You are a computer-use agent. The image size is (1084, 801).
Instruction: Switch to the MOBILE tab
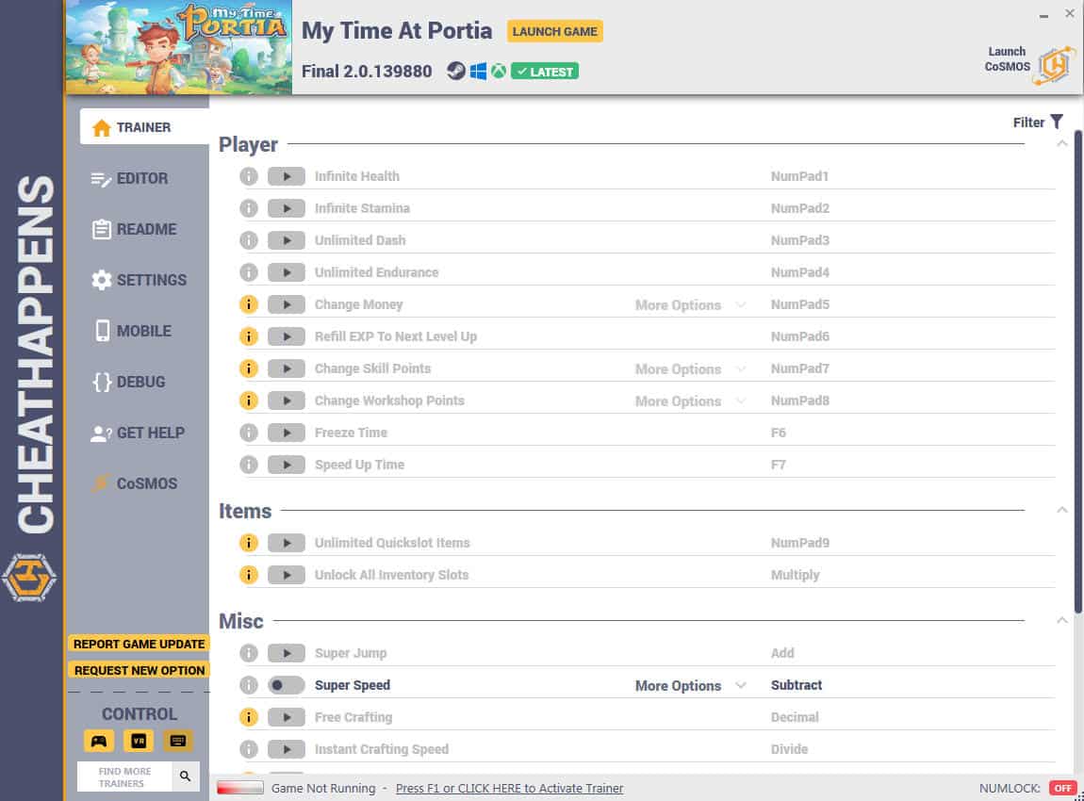(x=132, y=331)
